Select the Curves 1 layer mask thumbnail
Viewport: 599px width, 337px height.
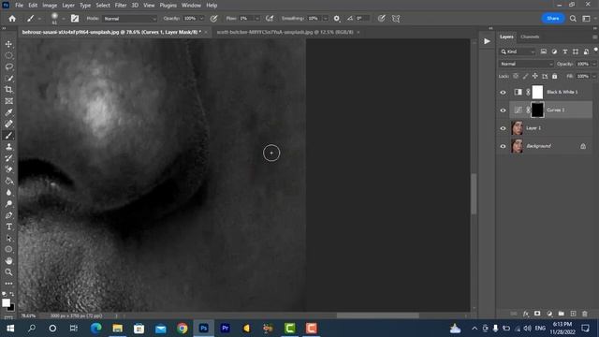click(537, 110)
